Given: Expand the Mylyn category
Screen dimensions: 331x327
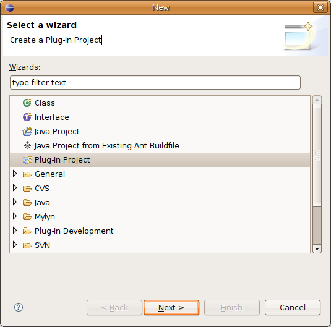Looking at the screenshot, I should coord(15,216).
